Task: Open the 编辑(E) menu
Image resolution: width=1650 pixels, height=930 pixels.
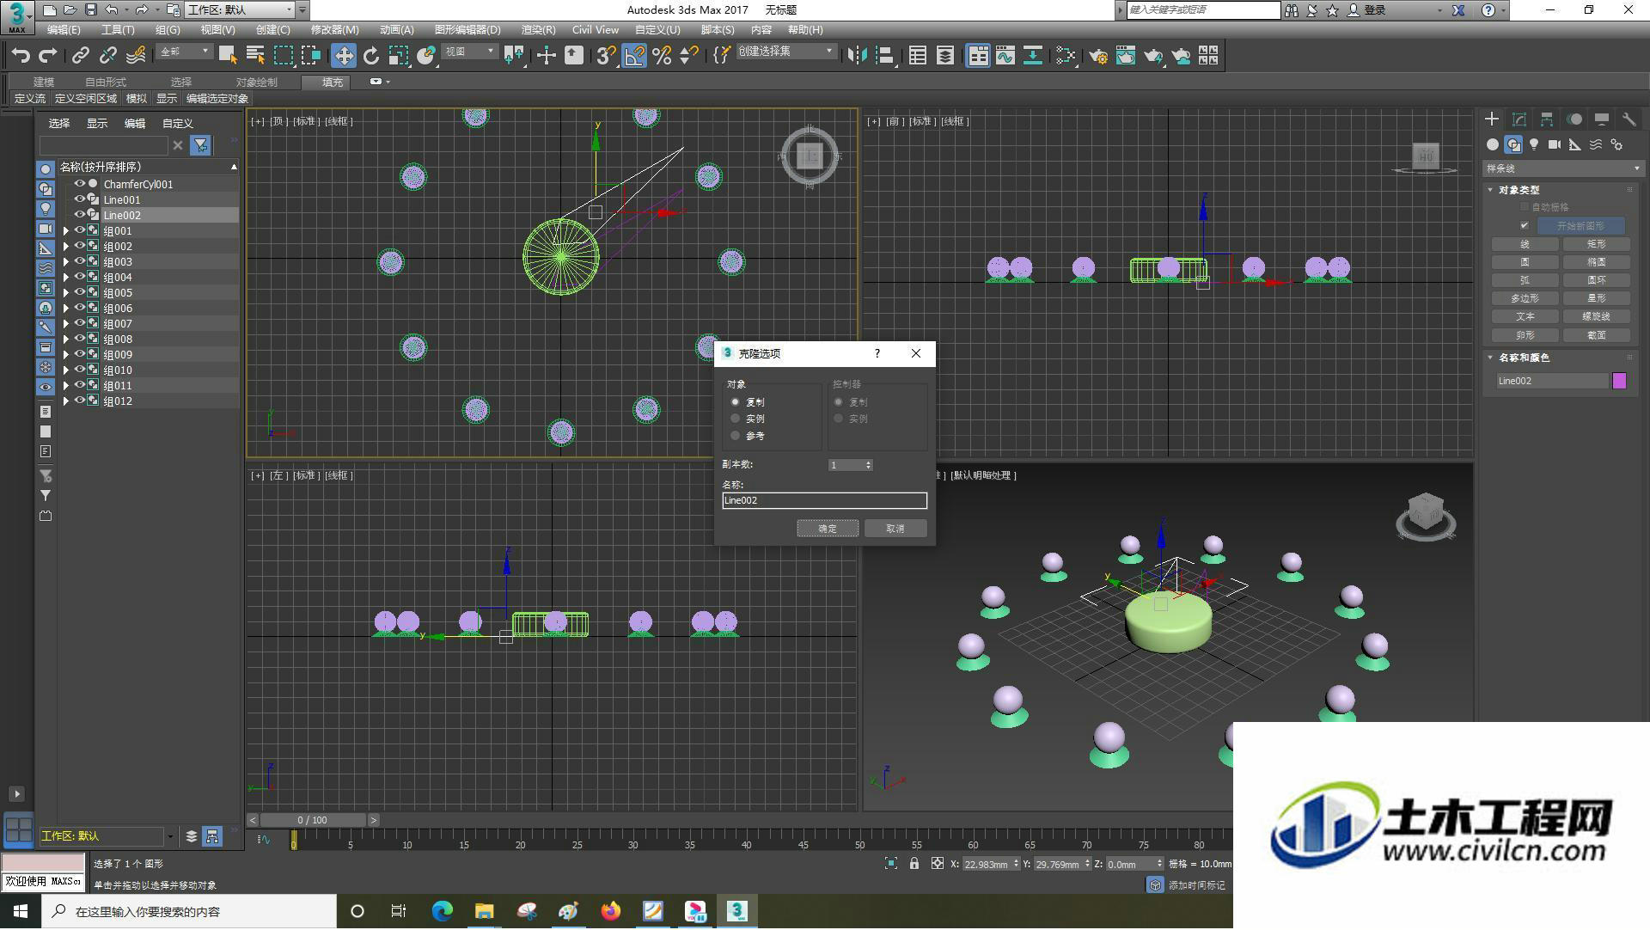Action: [64, 30]
